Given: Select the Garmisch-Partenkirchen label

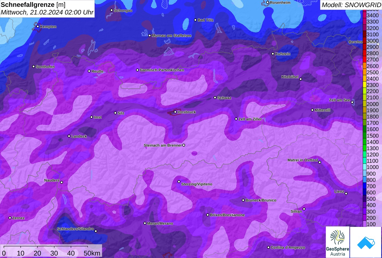Looking at the screenshot, I should (162, 70).
